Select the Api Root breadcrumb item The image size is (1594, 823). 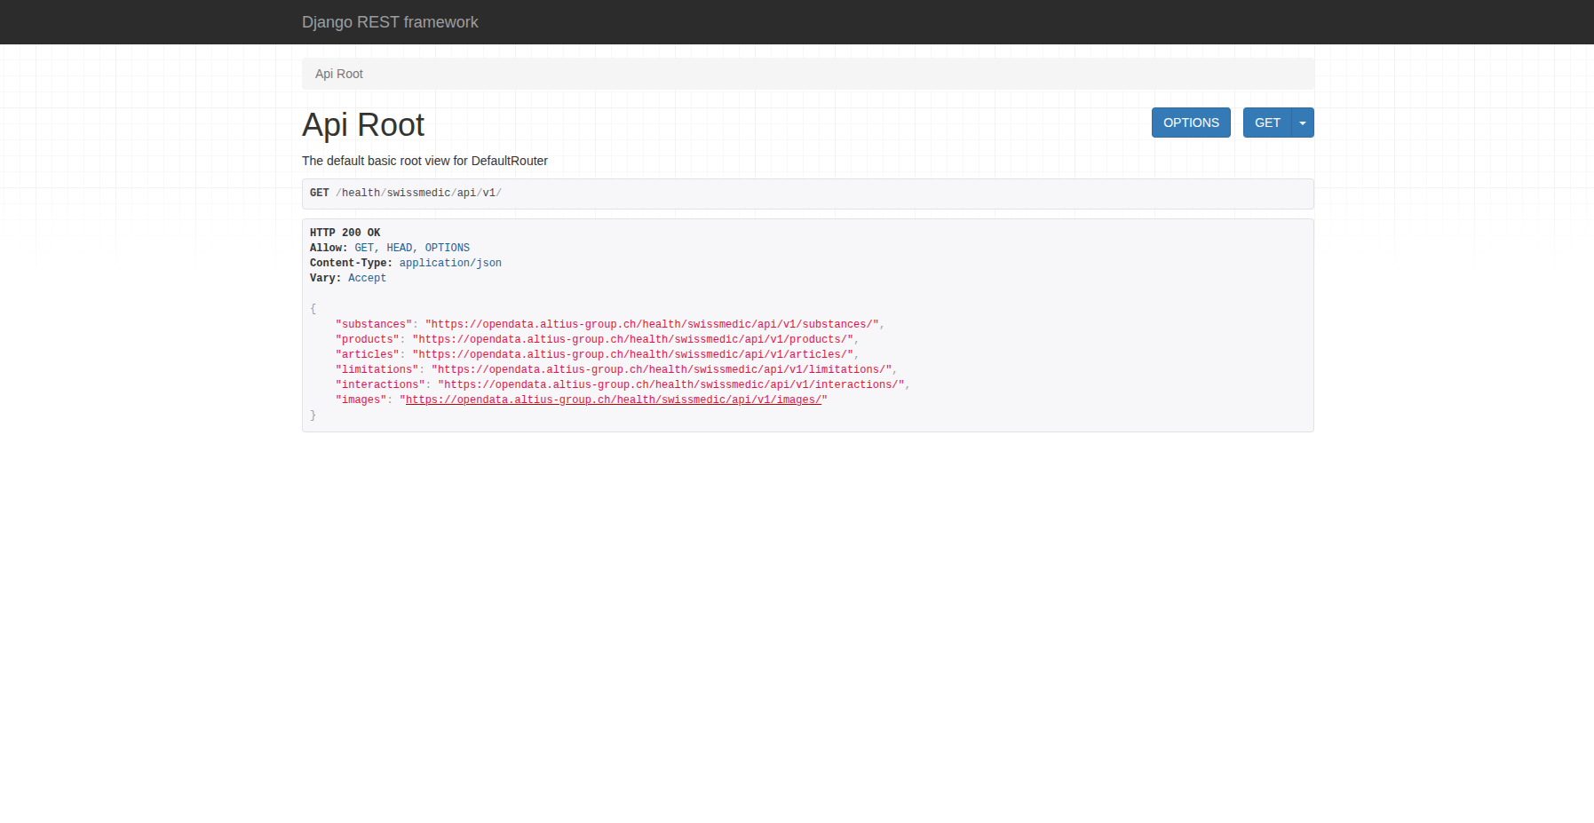click(338, 74)
